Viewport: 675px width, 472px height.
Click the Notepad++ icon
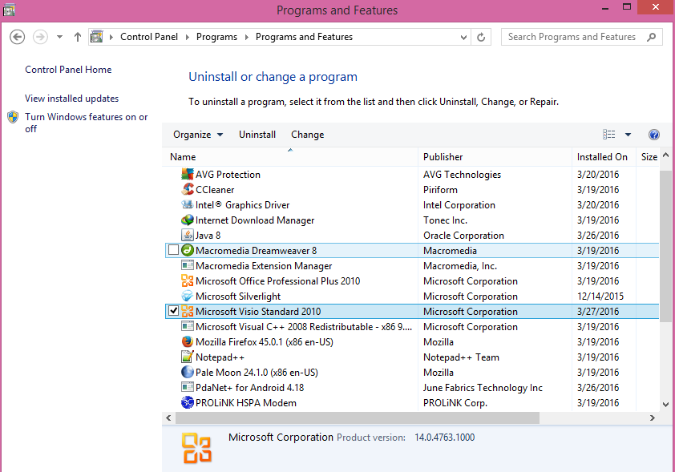click(x=188, y=357)
